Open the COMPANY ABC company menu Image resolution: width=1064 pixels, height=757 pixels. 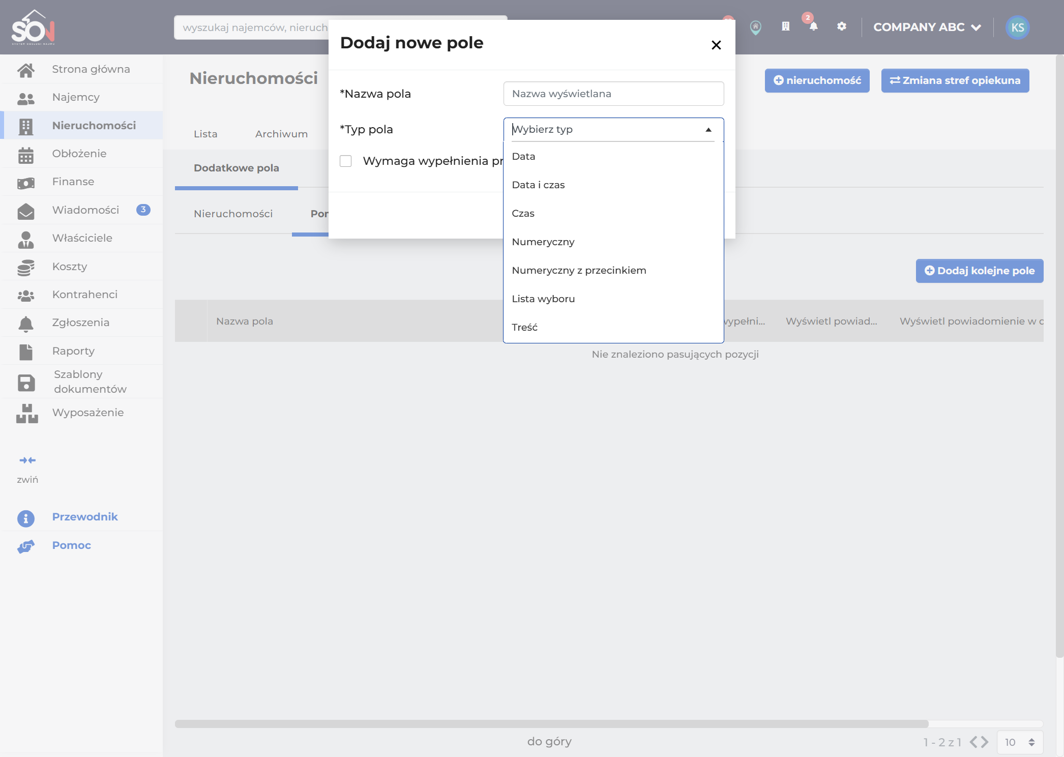927,27
